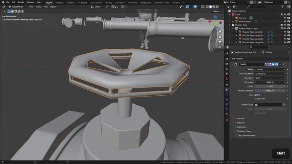Hide Modular Pipes Large.002 in viewport

[x=285, y=36]
